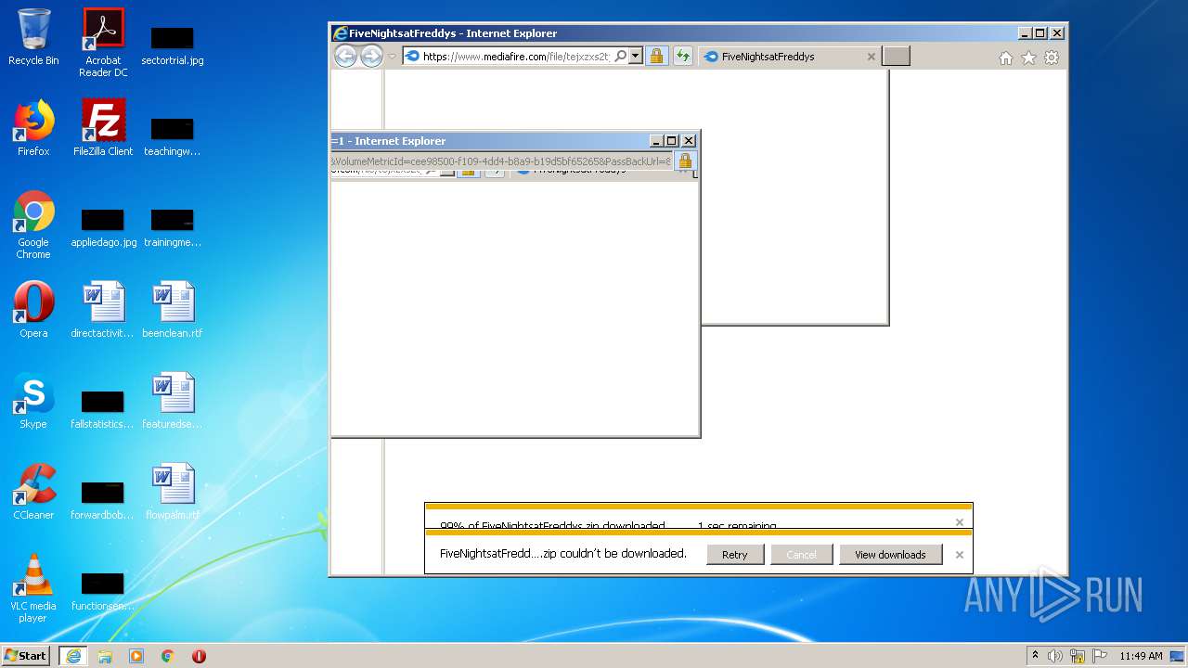
Task: Select featuredse... Word document
Action: 173,401
